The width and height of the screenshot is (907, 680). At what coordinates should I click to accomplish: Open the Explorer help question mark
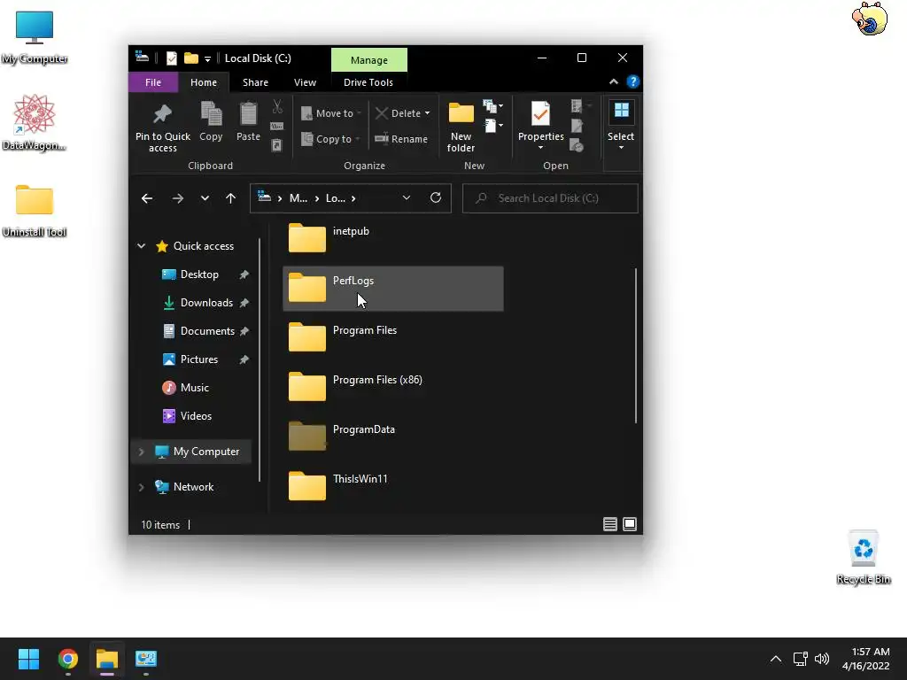point(632,82)
